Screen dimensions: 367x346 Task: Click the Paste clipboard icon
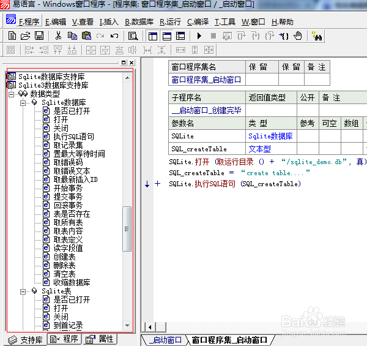coord(86,36)
